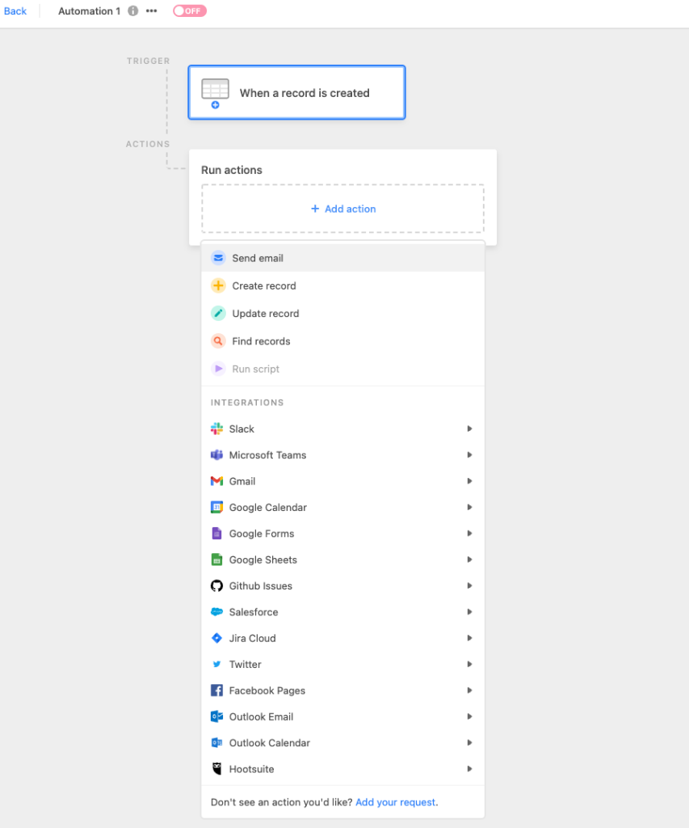Screen dimensions: 689x828
Task: Open the Add your request link
Action: pos(396,802)
